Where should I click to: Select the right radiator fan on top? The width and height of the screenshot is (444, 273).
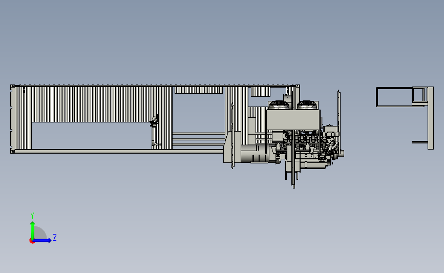[307, 105]
